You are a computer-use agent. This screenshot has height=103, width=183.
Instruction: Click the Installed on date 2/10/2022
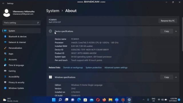[x=75, y=92]
